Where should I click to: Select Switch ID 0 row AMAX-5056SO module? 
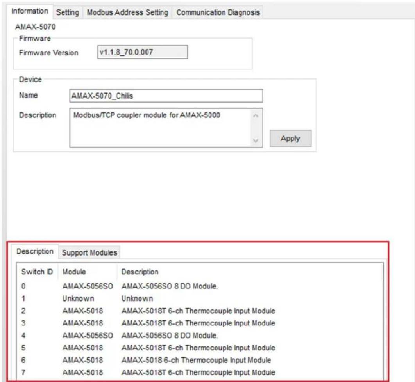point(88,286)
